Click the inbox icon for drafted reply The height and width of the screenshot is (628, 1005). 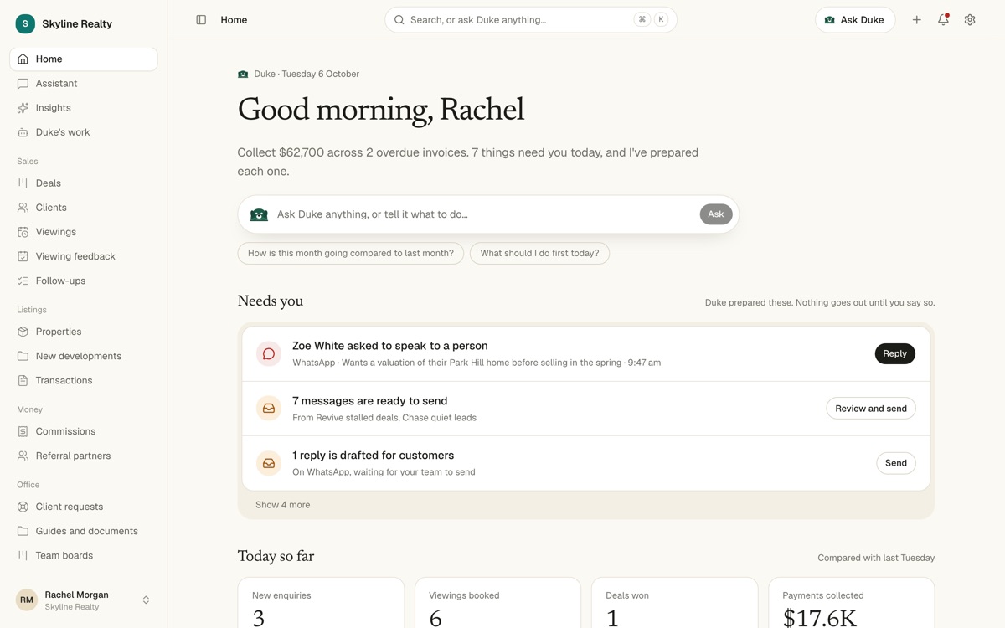click(x=269, y=463)
